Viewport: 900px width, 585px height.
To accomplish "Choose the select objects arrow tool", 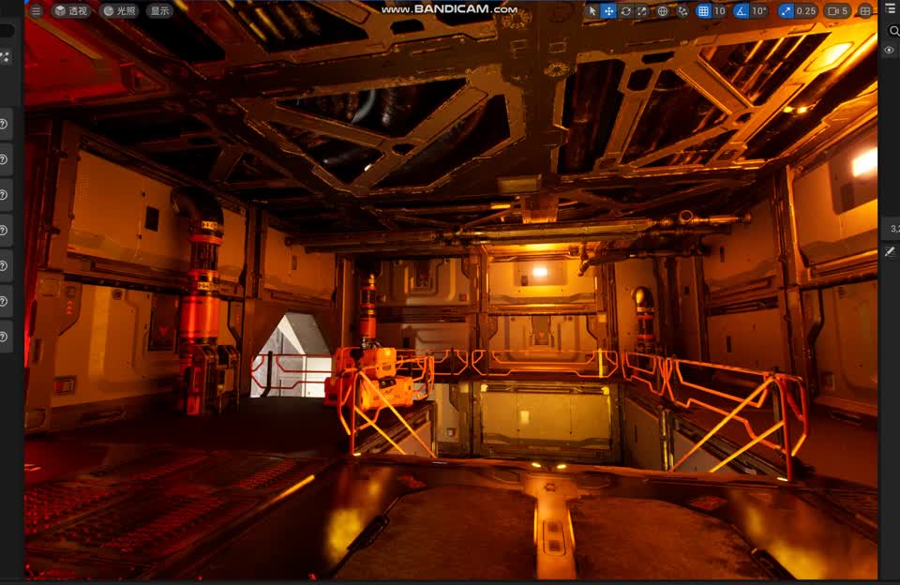I will click(x=592, y=11).
